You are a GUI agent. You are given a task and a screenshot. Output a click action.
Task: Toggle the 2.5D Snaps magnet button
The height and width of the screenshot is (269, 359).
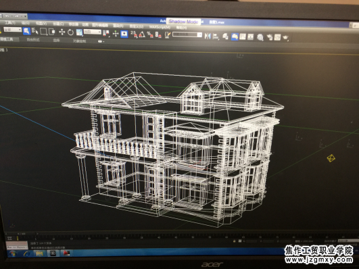tap(134, 34)
